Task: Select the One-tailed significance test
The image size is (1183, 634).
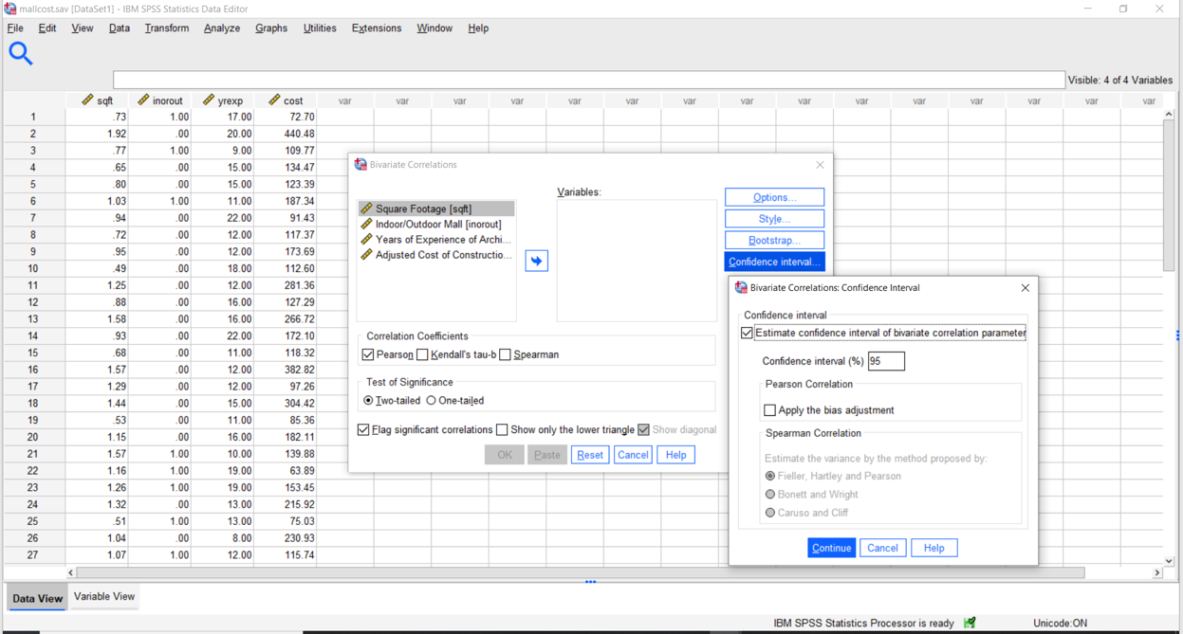Action: [431, 401]
